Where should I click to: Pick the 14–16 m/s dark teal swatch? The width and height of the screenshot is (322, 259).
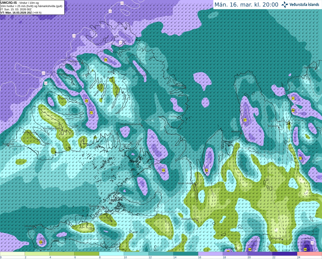[186, 254]
